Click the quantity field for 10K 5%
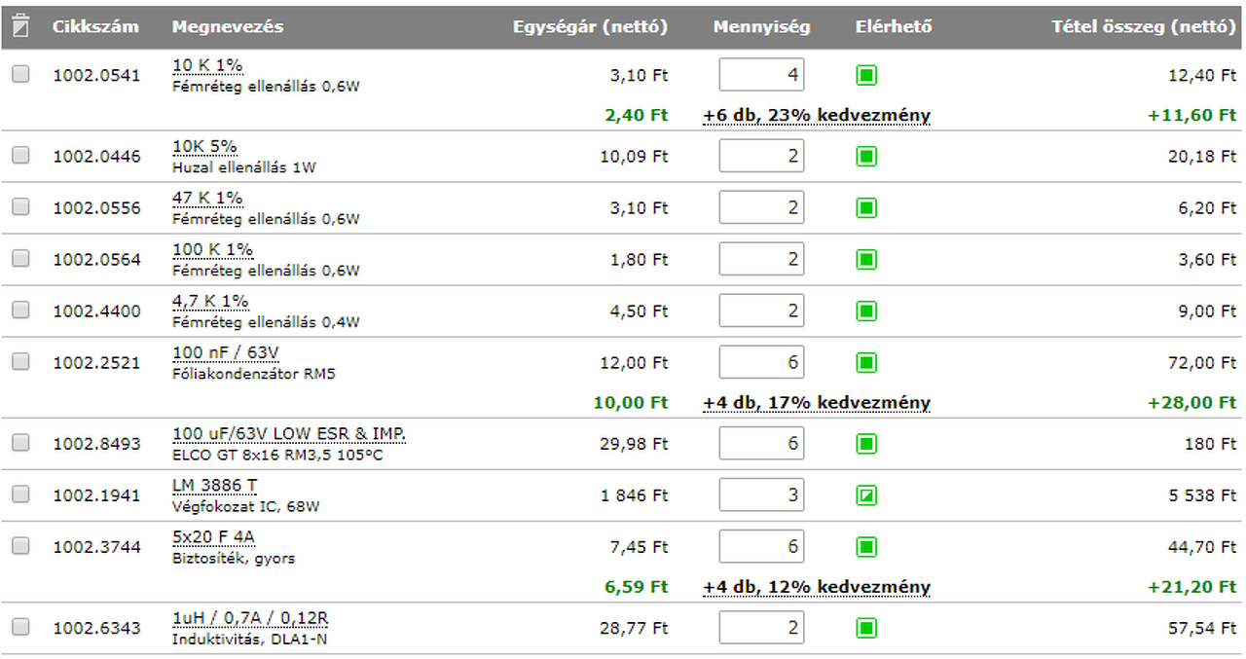Screen dimensions: 1246x659 click(761, 156)
